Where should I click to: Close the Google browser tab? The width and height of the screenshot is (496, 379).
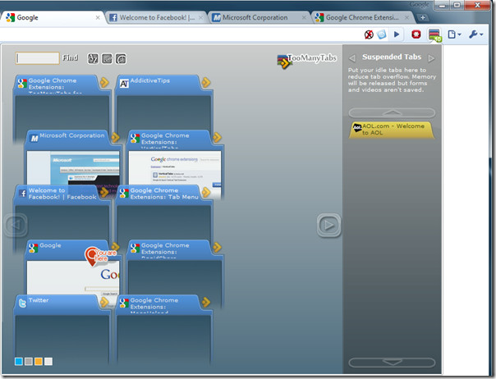(98, 18)
